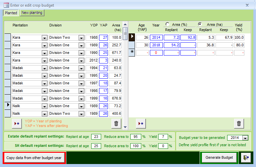Select the Area (ha) radio button
Image resolution: width=256 pixels, height=167 pixels.
(200, 24)
